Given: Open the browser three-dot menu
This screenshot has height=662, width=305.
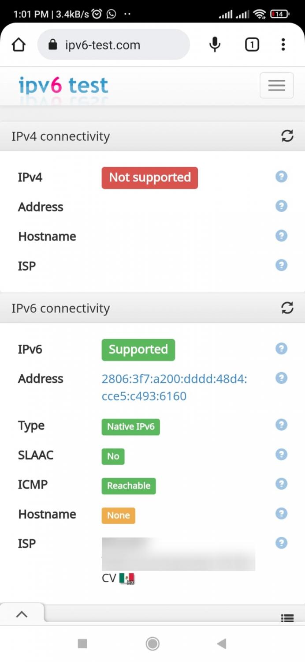Looking at the screenshot, I should (x=283, y=44).
